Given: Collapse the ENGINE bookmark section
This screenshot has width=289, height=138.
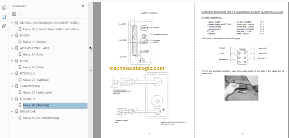Looking at the screenshot, I should (12, 35).
